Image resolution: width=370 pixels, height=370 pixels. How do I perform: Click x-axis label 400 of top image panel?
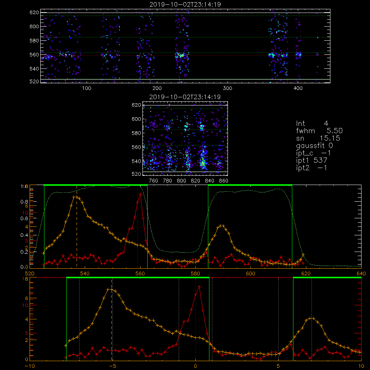tap(298, 88)
